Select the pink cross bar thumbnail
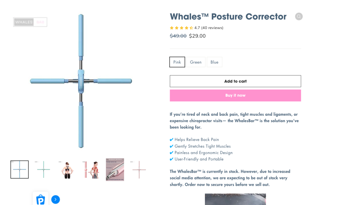This screenshot has height=205, width=349. click(x=139, y=170)
